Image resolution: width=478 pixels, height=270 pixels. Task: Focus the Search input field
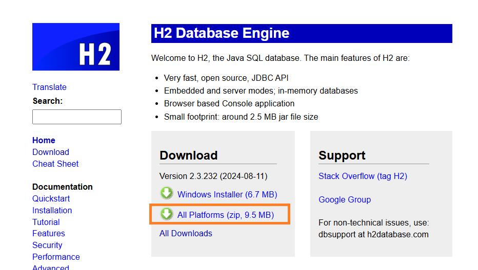pos(77,117)
